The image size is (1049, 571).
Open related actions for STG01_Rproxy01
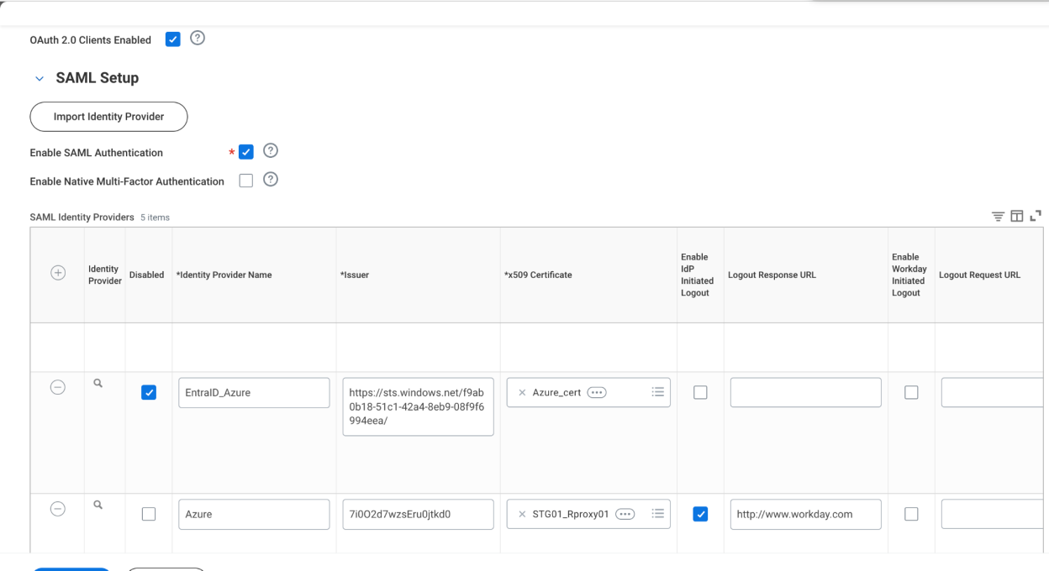625,515
